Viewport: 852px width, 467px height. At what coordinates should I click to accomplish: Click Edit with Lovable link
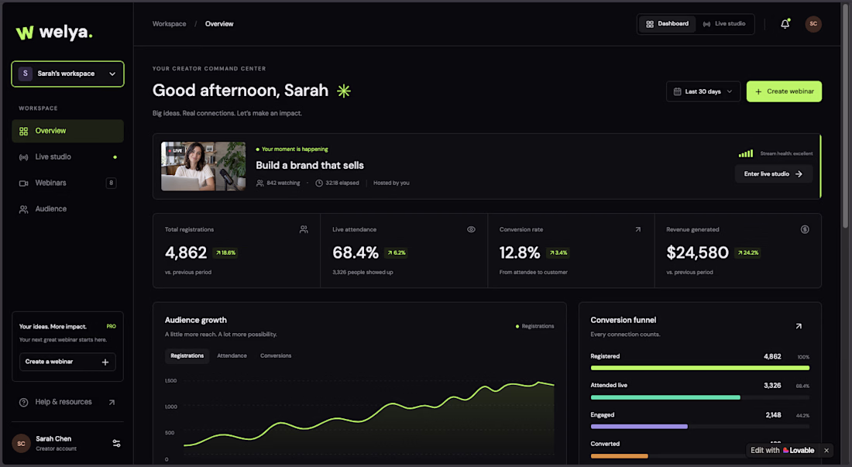(782, 450)
